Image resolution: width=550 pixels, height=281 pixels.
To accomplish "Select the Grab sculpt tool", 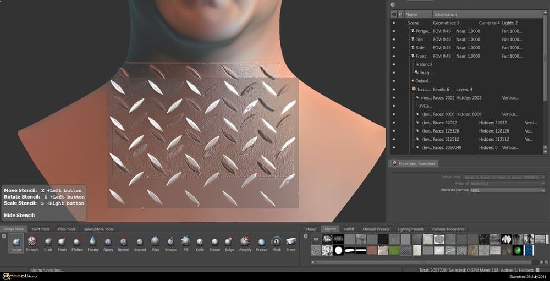I will [x=48, y=242].
